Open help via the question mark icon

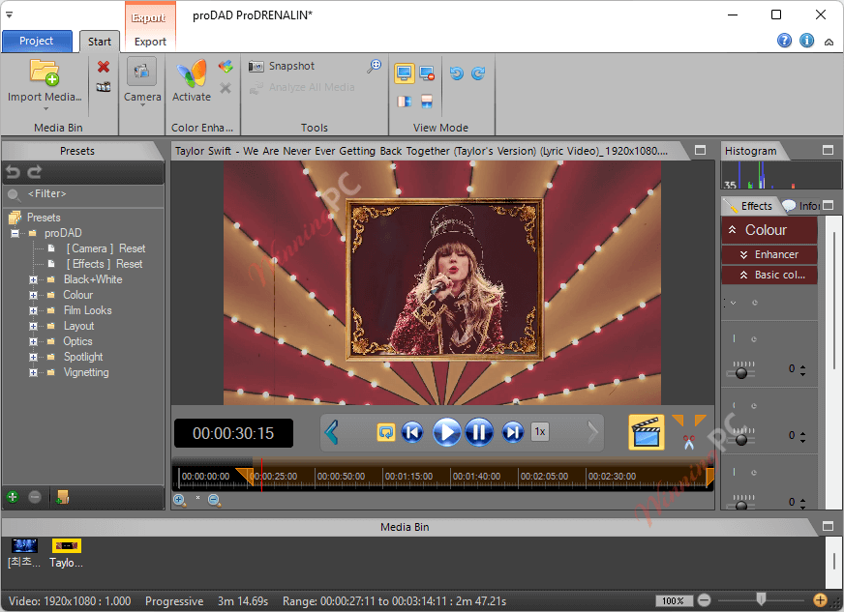(x=784, y=41)
